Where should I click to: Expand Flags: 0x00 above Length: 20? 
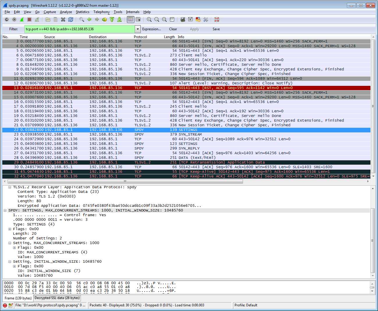tap(10, 229)
